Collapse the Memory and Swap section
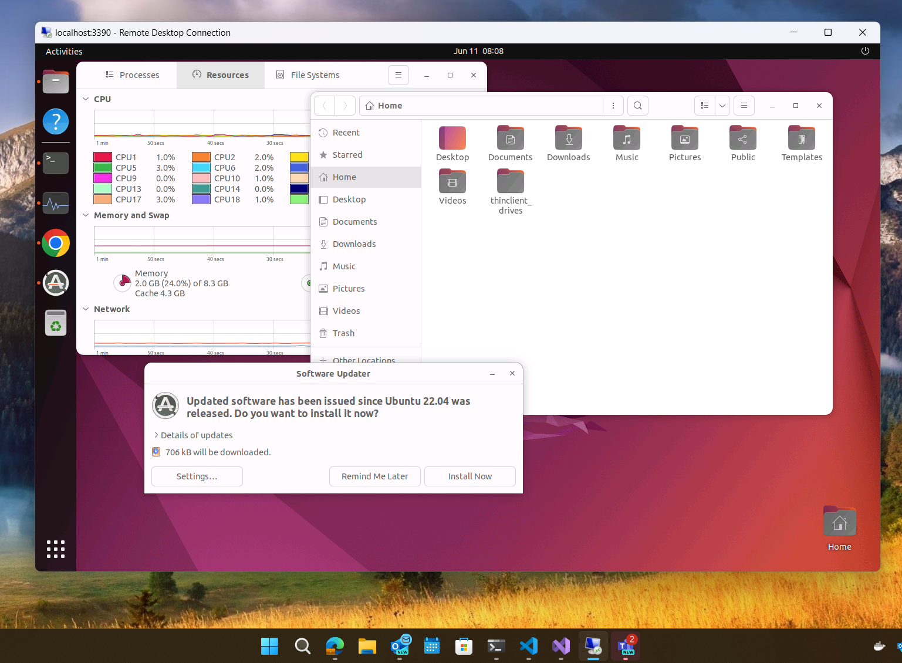 point(86,215)
